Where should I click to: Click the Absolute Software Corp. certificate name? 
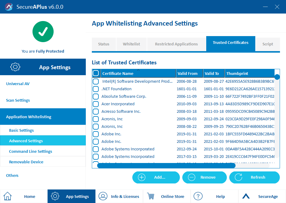coord(124,97)
